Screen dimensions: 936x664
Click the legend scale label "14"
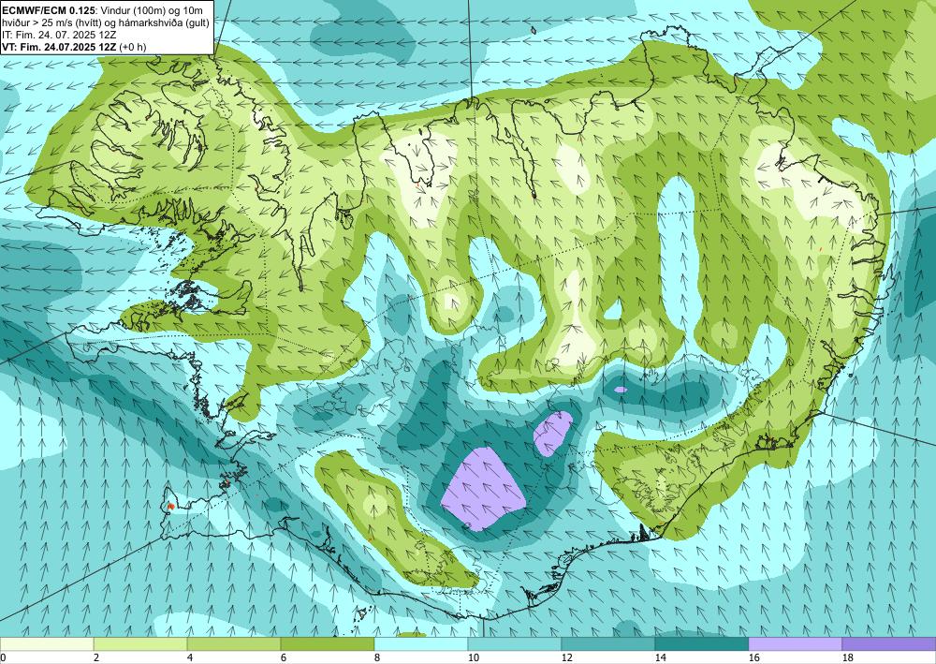coord(660,657)
